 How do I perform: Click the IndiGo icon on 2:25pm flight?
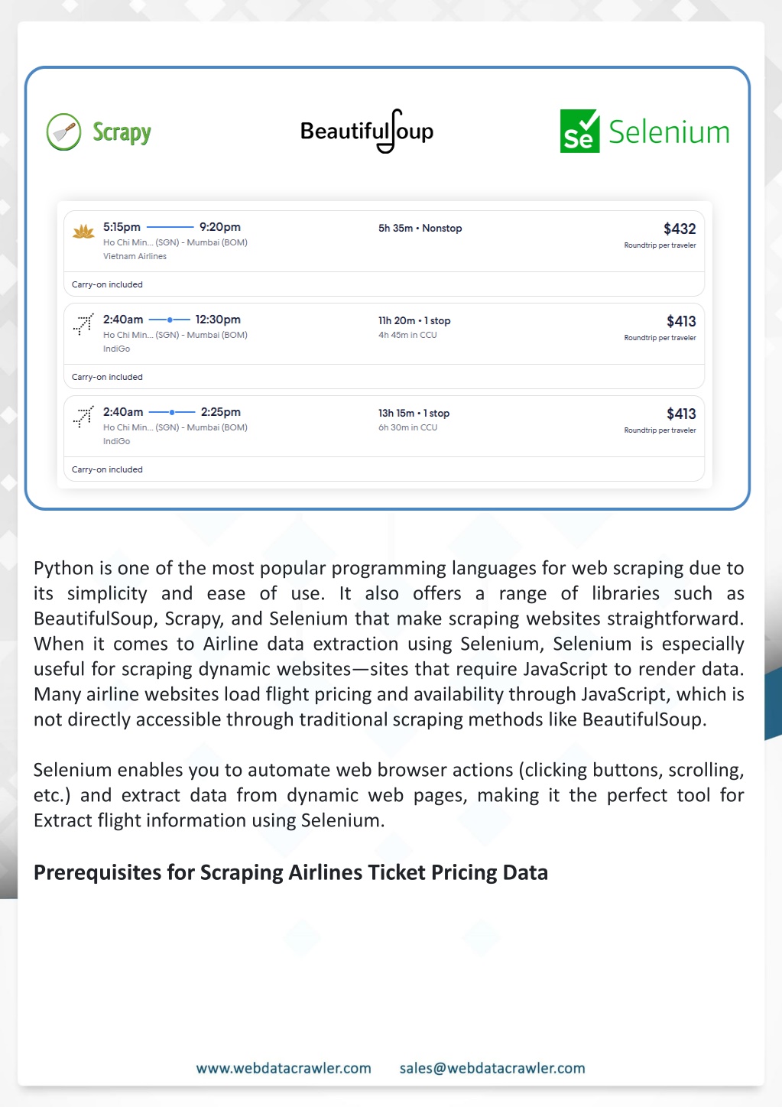click(x=83, y=416)
